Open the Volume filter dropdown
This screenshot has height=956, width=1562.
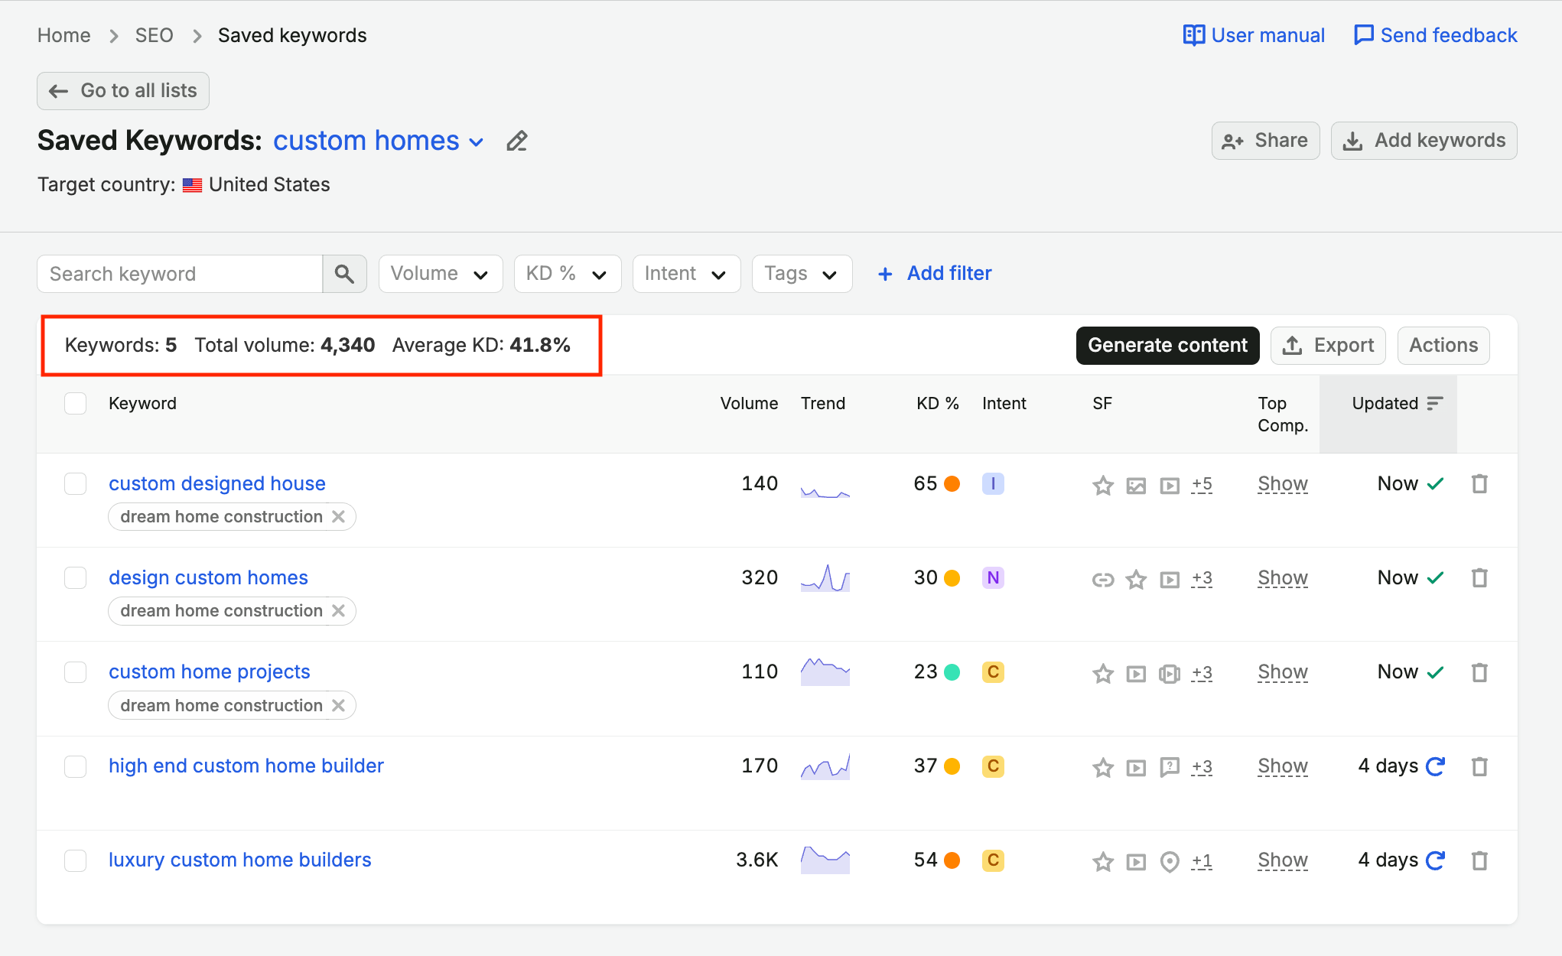coord(441,274)
